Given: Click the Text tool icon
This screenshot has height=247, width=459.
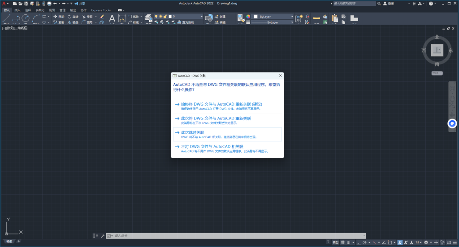Looking at the screenshot, I should pyautogui.click(x=112, y=18).
